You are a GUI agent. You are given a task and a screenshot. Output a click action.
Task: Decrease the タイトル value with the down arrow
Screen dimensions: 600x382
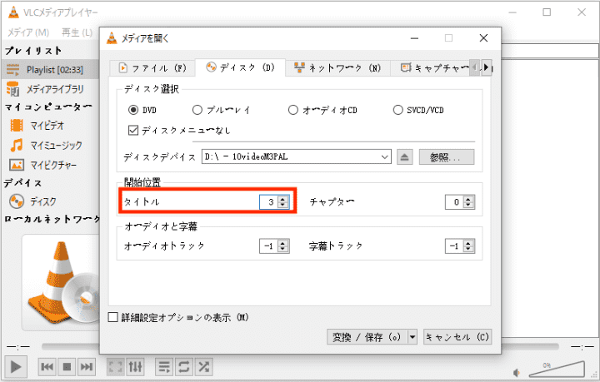(282, 205)
